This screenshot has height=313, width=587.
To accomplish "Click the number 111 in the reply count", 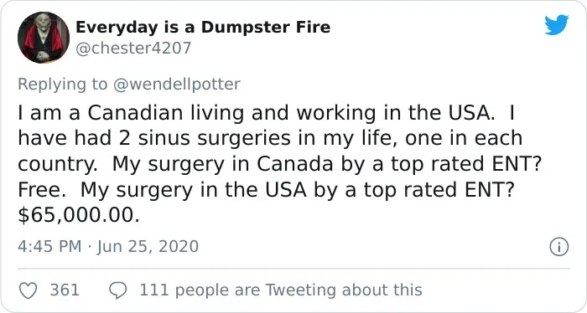I will [153, 290].
